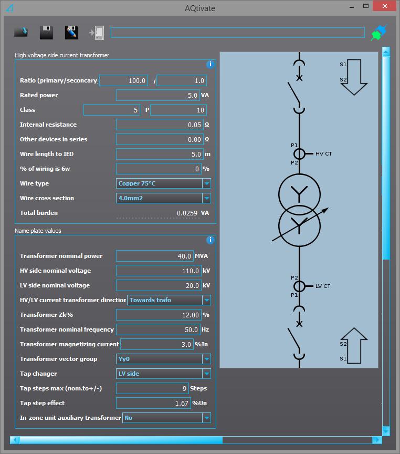Viewport: 400px width, 454px height.
Task: Click the AQtivate app icon in title bar
Action: point(9,8)
